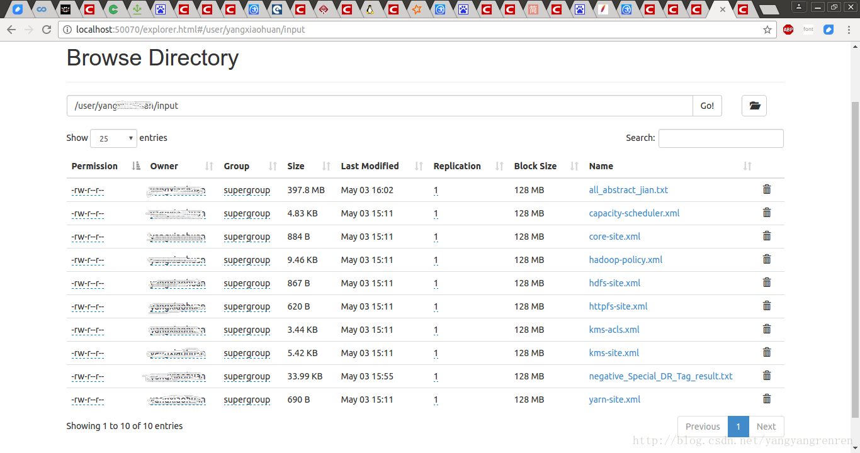Click the "Showing 1 to 10 of 10 entries" text

coord(125,426)
